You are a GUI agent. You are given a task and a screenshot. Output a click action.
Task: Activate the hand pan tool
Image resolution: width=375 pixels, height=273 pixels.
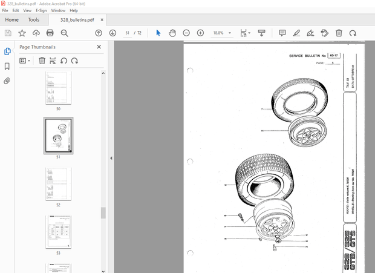tap(172, 33)
